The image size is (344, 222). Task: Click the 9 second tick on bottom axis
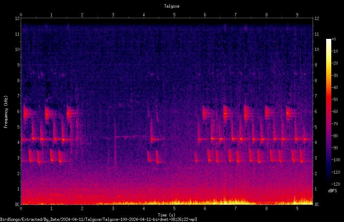297,209
